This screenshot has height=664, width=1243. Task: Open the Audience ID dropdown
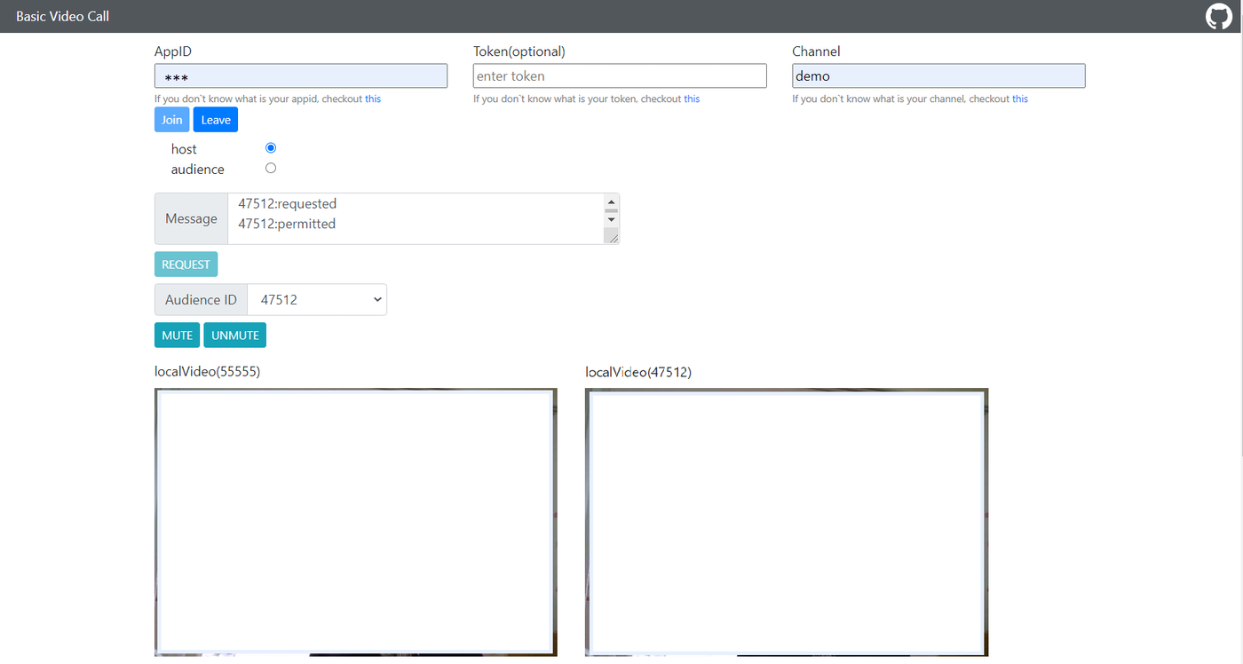pos(317,300)
